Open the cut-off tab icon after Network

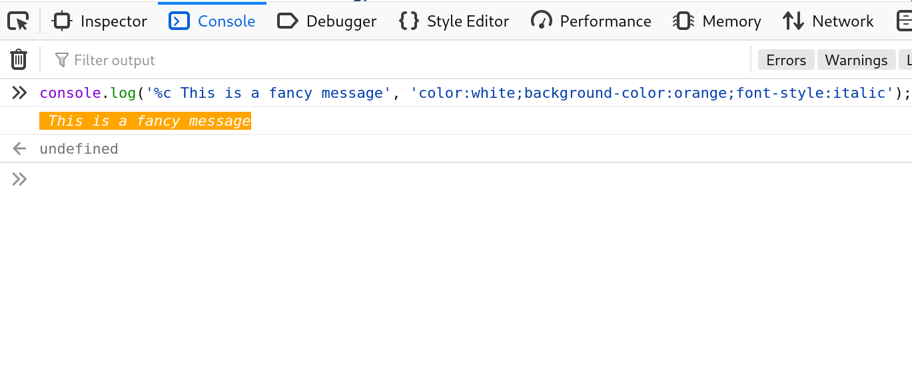903,21
